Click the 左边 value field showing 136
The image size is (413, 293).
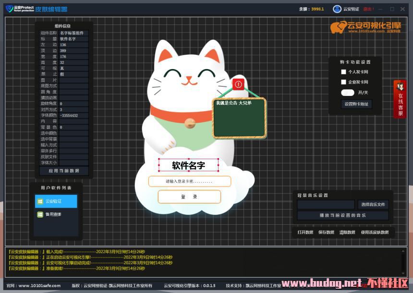click(x=74, y=45)
